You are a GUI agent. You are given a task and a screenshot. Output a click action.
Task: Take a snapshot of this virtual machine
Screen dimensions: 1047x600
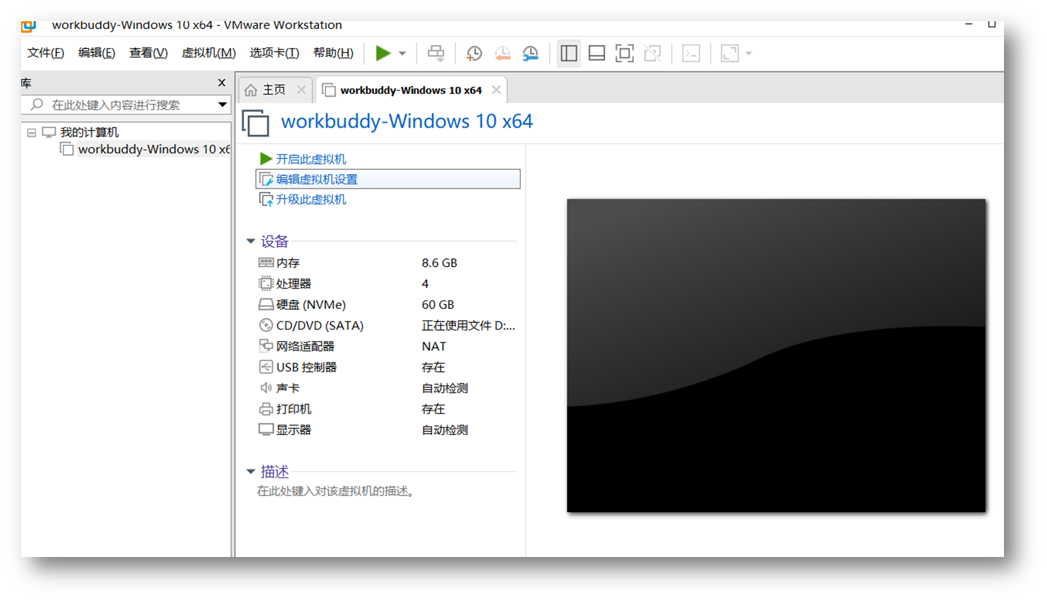click(x=474, y=53)
